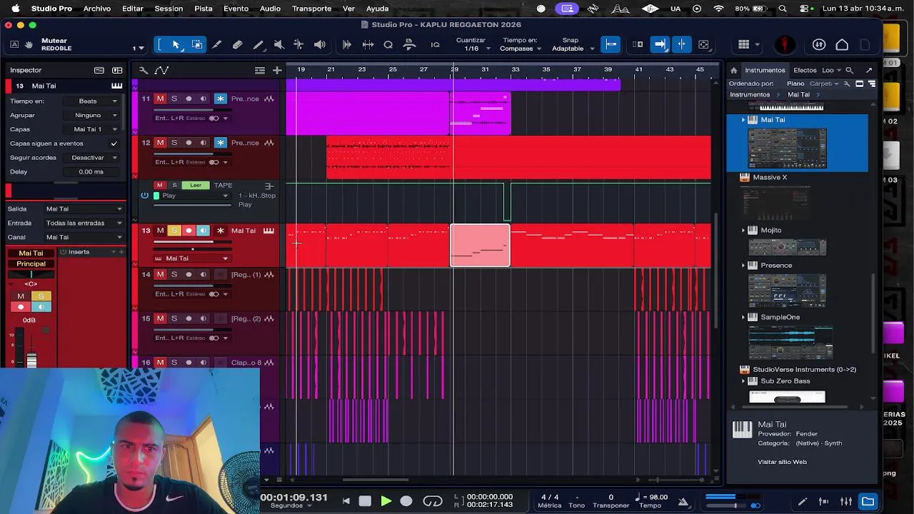Click the IQ button in toolbar
The image size is (914, 514).
coord(435,44)
